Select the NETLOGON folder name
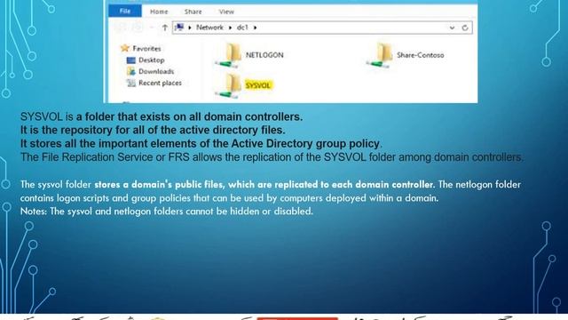The height and width of the screenshot is (320, 568). click(264, 55)
